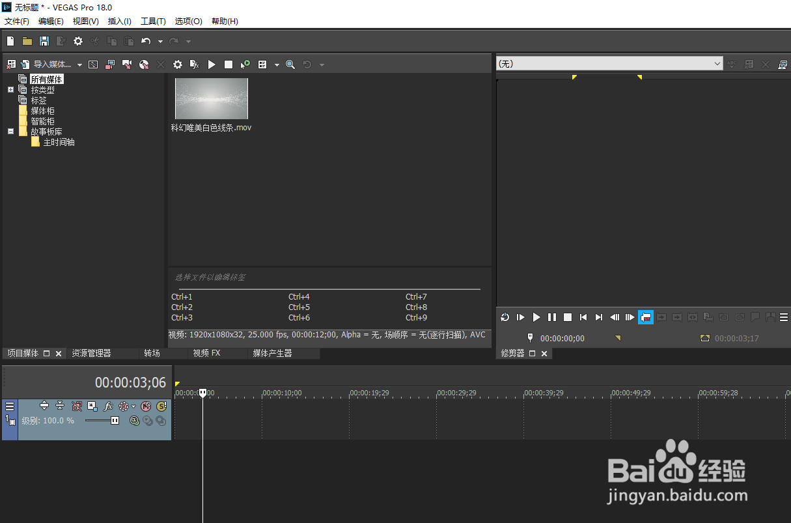Open project properties gear in main toolbar
This screenshot has width=791, height=523.
click(78, 41)
